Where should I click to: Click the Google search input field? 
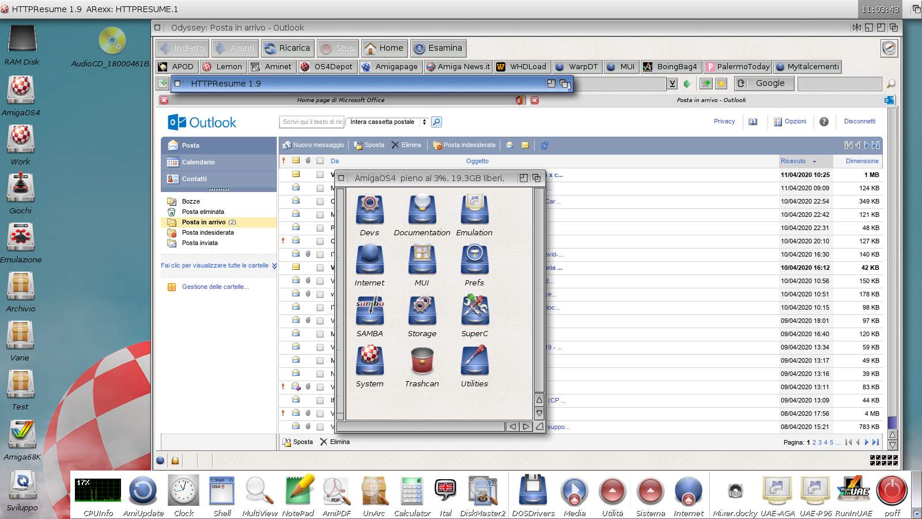tap(840, 84)
